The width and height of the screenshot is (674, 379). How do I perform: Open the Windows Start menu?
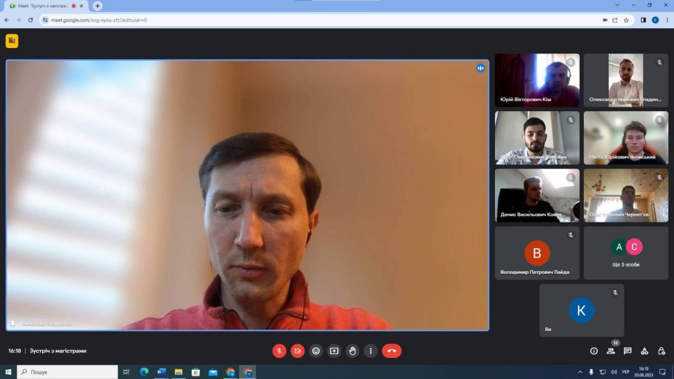8,372
